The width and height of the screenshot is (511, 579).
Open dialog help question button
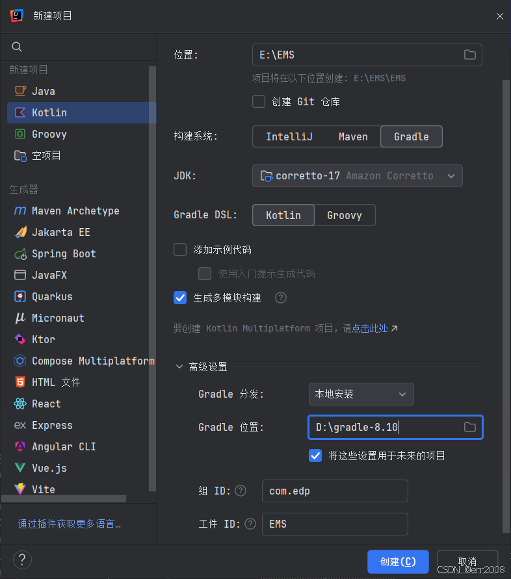pyautogui.click(x=22, y=560)
